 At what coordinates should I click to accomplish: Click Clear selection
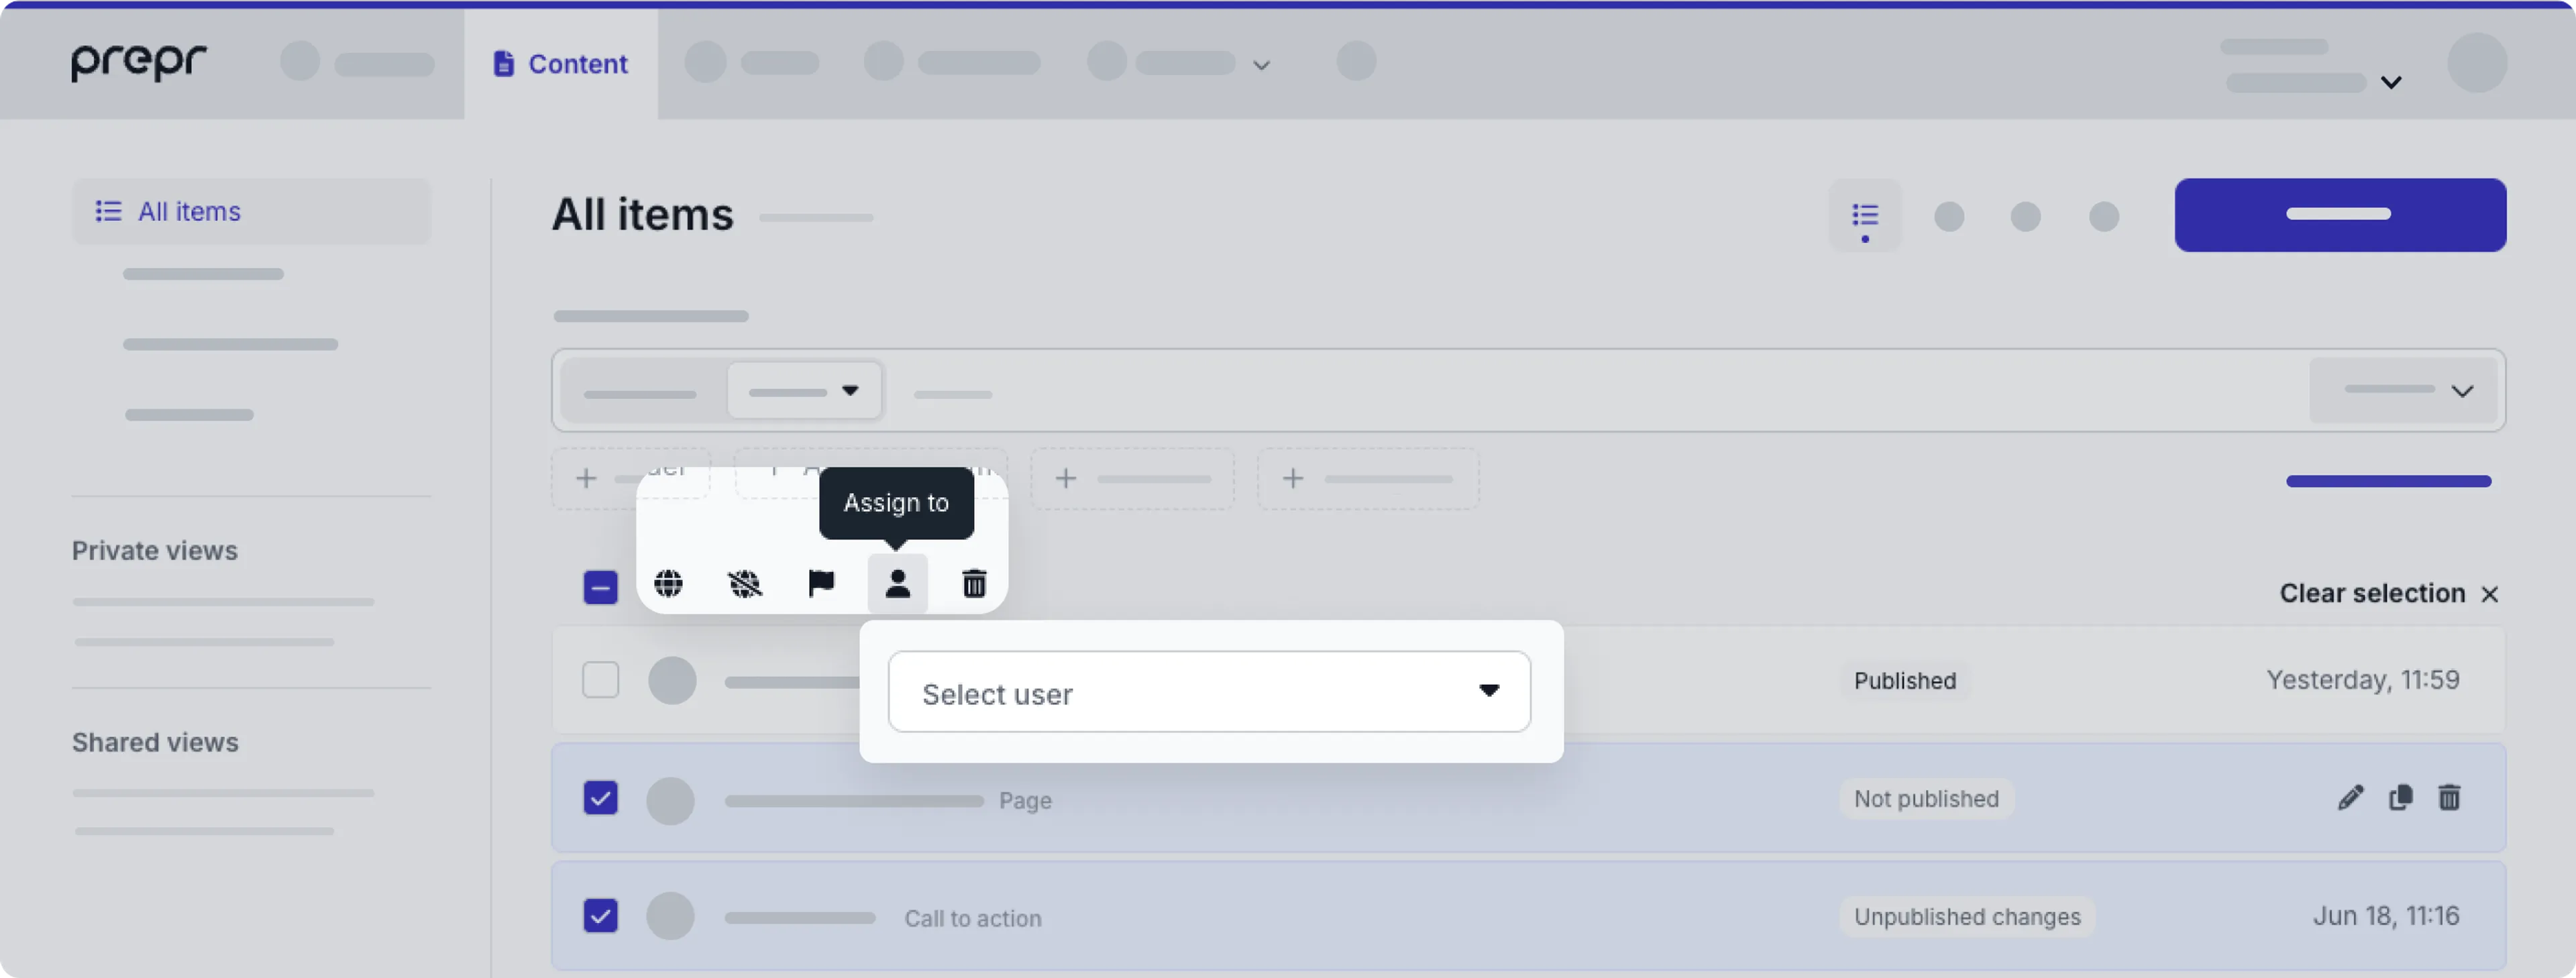2372,593
